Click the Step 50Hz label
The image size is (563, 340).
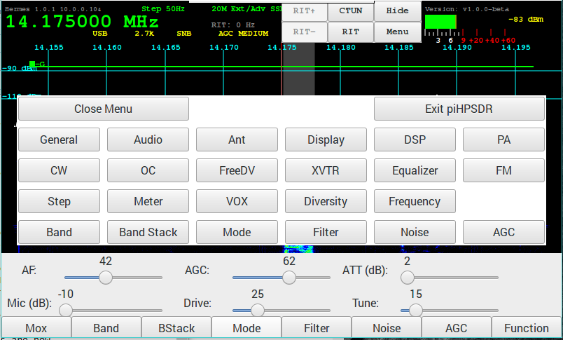coord(163,8)
